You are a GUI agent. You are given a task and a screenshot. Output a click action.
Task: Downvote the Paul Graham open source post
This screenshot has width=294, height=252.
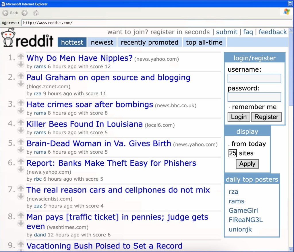pyautogui.click(x=21, y=84)
